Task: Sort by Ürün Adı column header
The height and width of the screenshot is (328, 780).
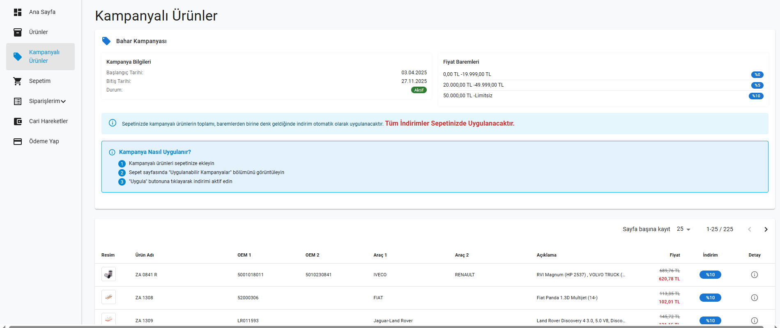Action: (x=145, y=255)
